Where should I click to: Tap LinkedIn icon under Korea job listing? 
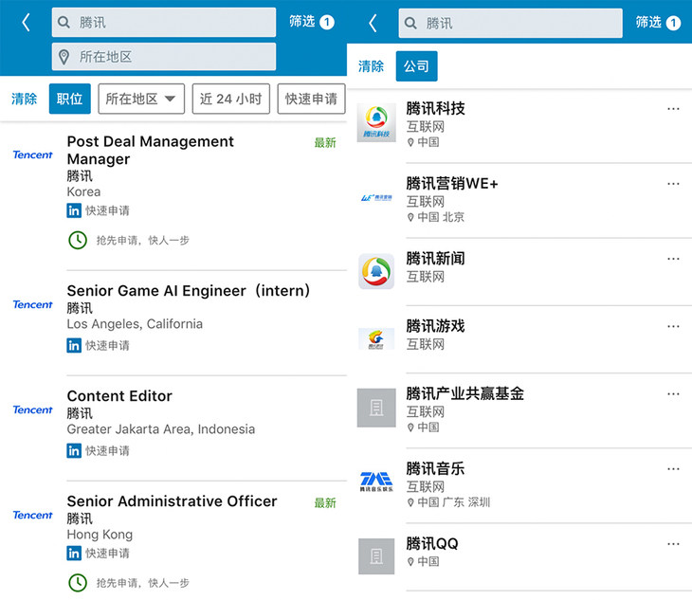click(x=74, y=210)
